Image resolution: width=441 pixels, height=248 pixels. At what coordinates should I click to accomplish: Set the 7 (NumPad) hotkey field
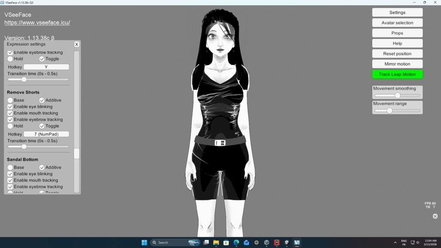pos(46,134)
